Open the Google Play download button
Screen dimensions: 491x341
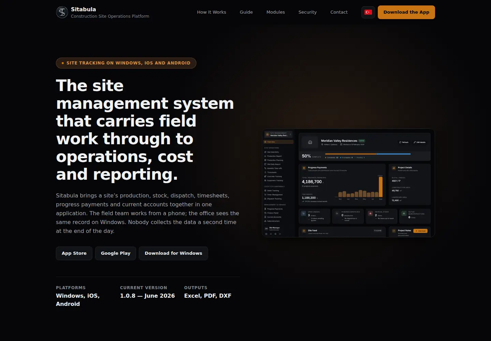pyautogui.click(x=116, y=253)
